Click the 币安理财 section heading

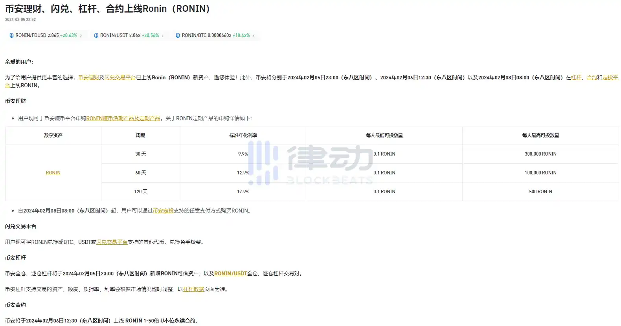(x=15, y=101)
